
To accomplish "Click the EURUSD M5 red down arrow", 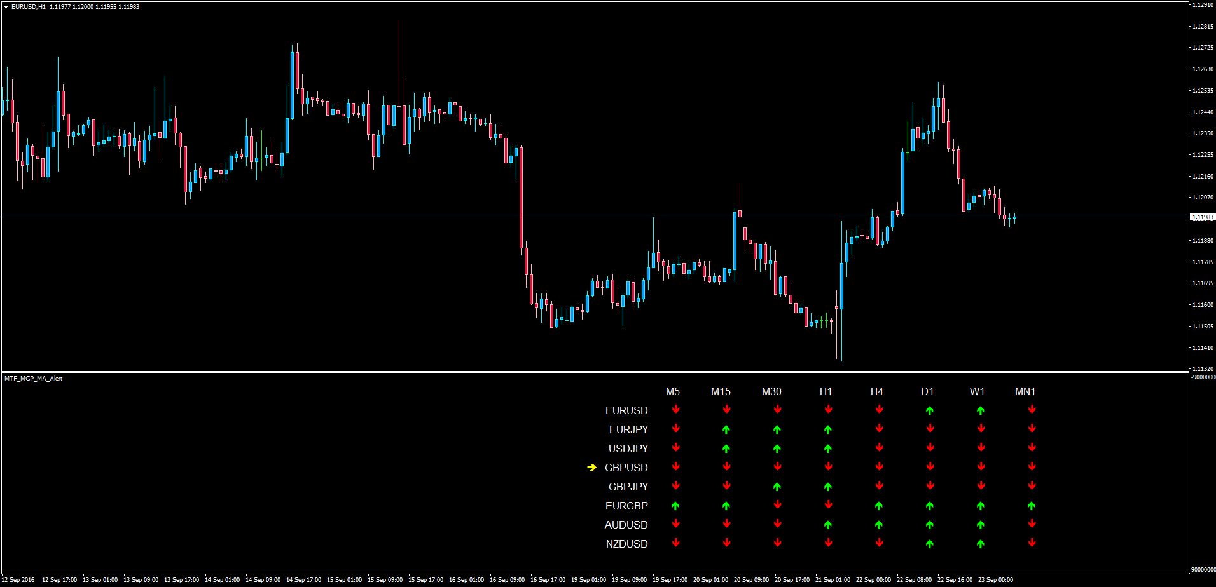I will pos(675,410).
